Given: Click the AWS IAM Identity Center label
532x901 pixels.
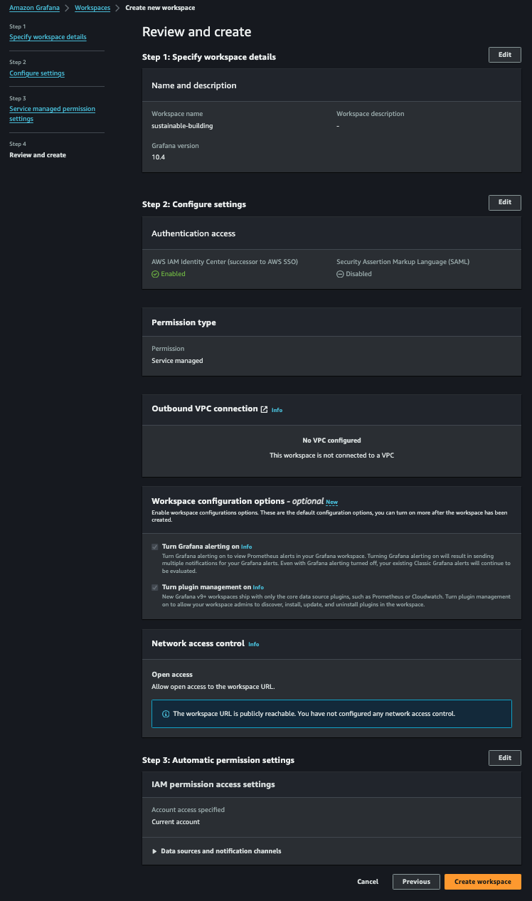Looking at the screenshot, I should tap(225, 262).
